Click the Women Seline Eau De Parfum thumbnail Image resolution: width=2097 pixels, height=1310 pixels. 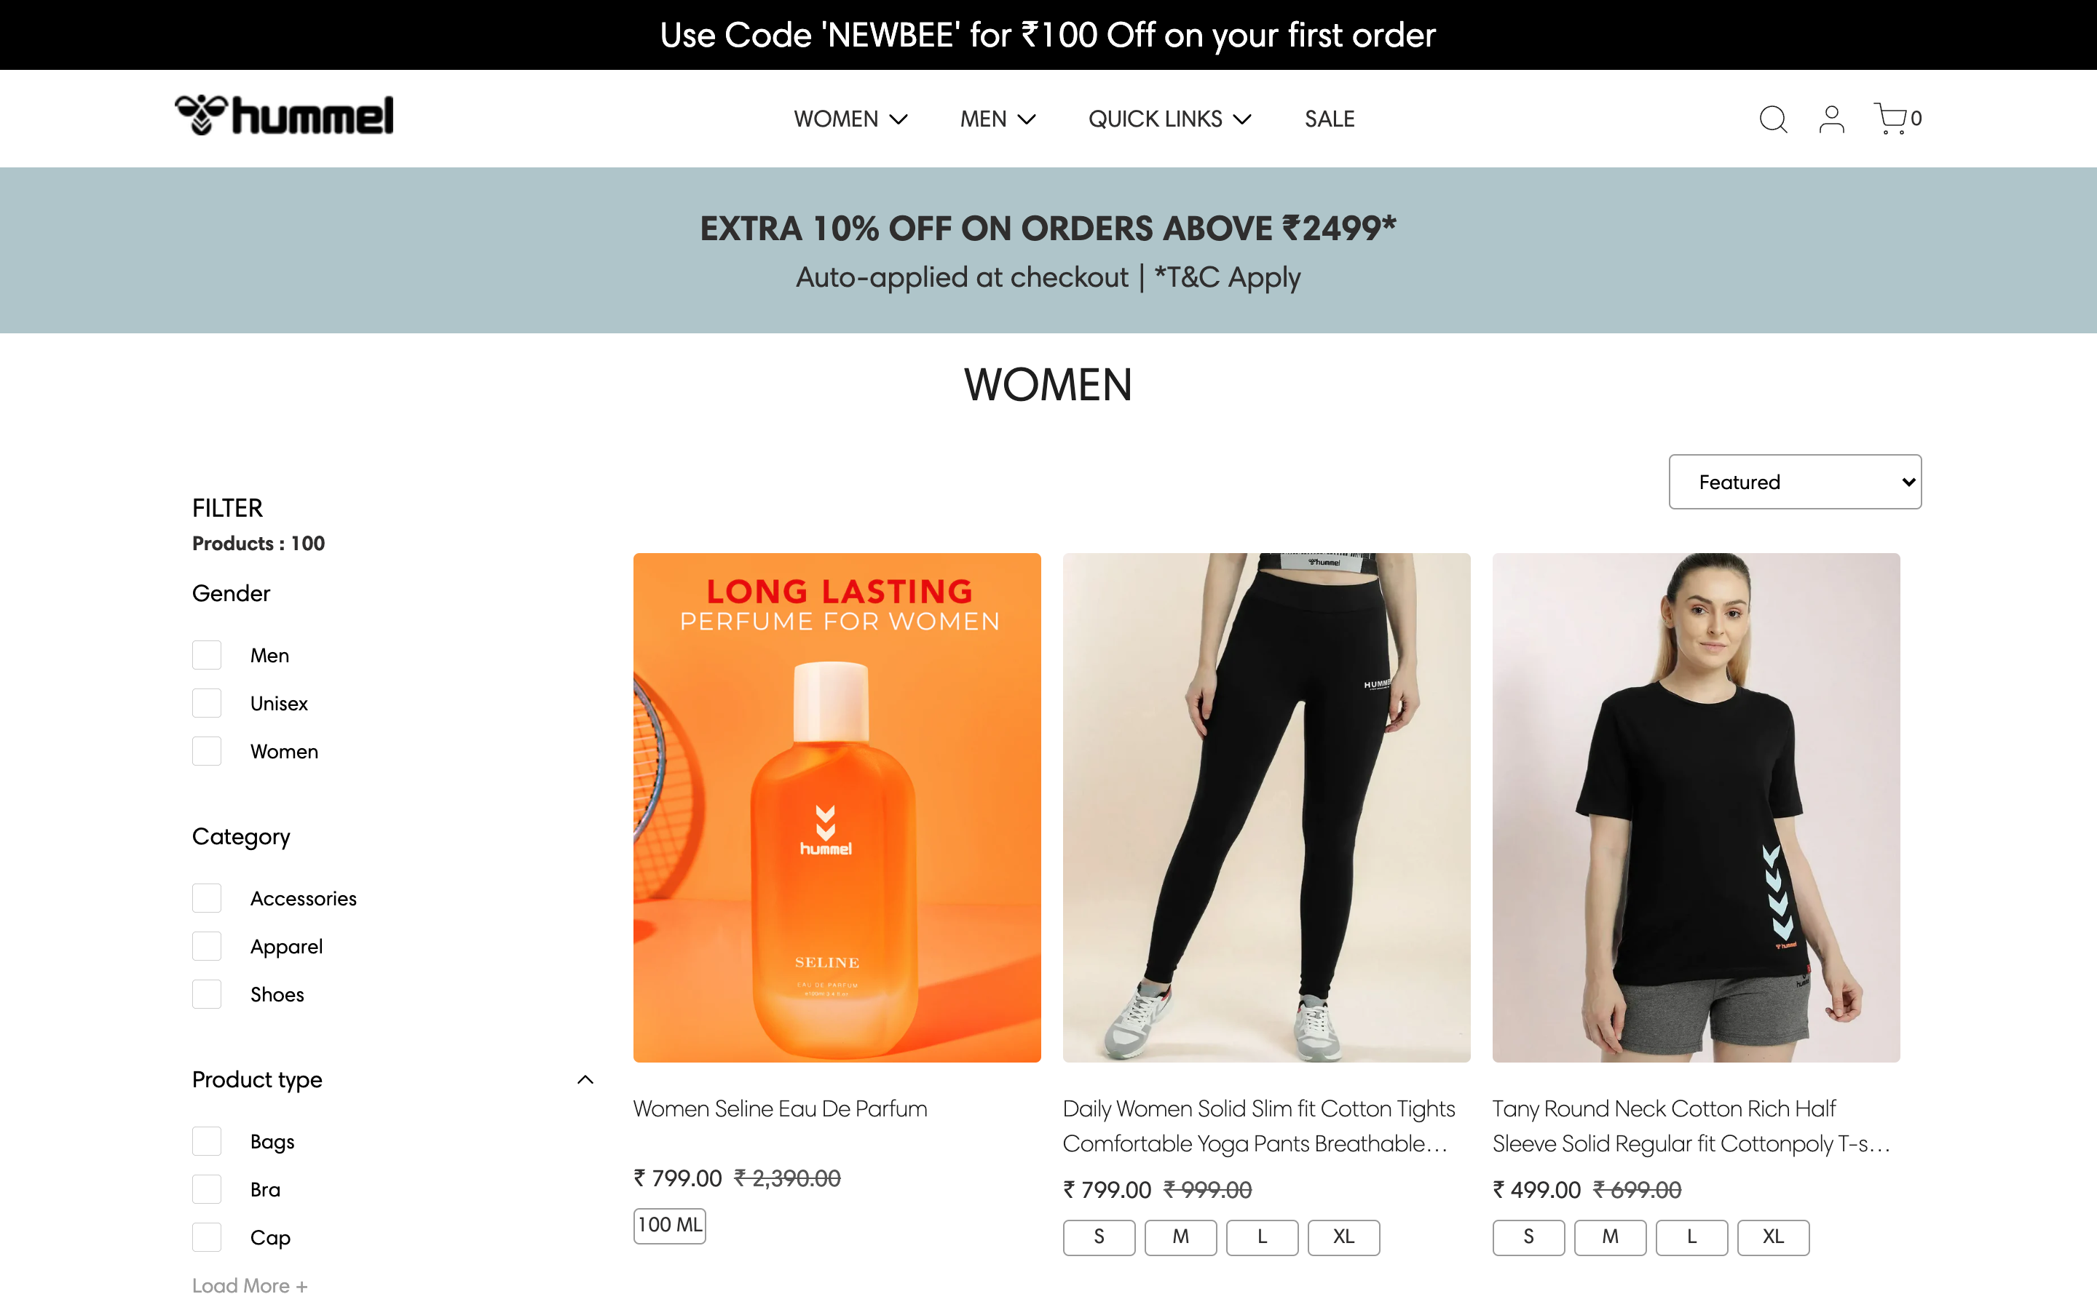(x=837, y=806)
